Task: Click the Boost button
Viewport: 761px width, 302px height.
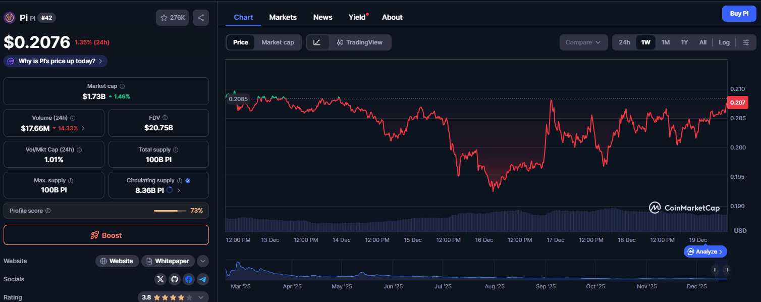Action: [106, 235]
